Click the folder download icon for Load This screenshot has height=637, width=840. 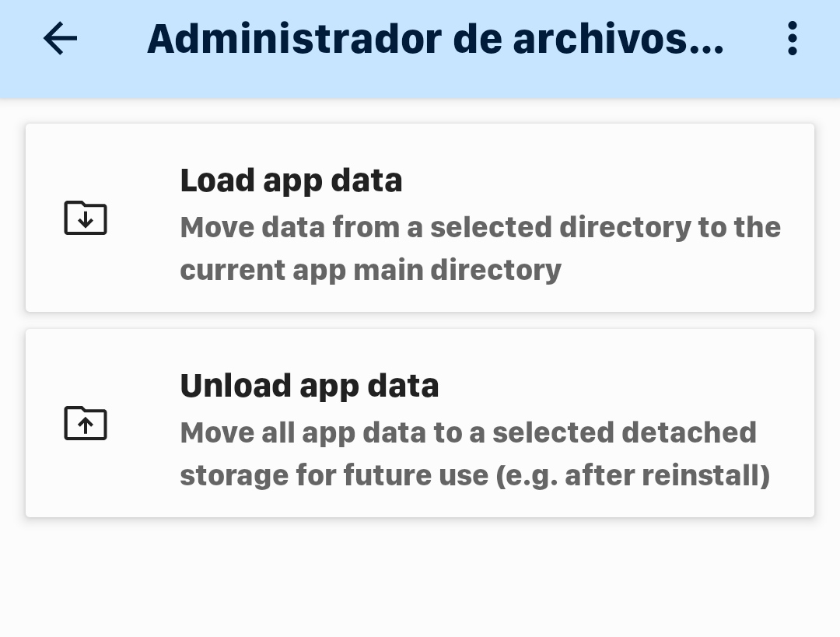(x=86, y=218)
